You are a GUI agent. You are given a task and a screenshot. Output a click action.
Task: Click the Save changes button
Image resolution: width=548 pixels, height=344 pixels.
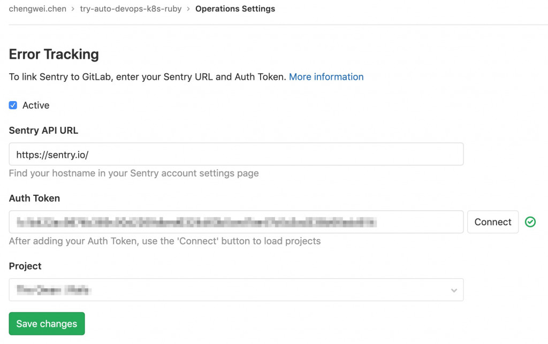point(47,324)
